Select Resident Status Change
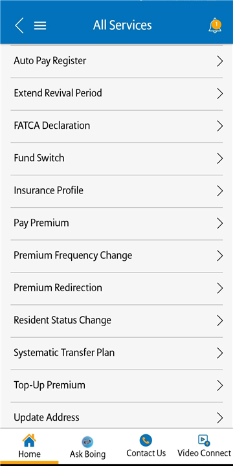This screenshot has width=233, height=466. (116, 320)
